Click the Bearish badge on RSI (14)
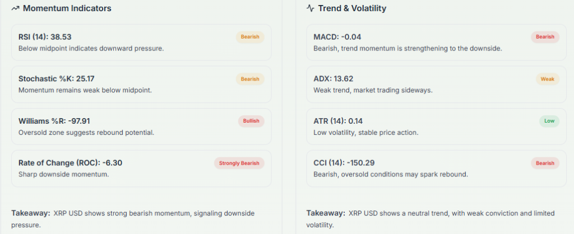This screenshot has width=574, height=234. (250, 37)
